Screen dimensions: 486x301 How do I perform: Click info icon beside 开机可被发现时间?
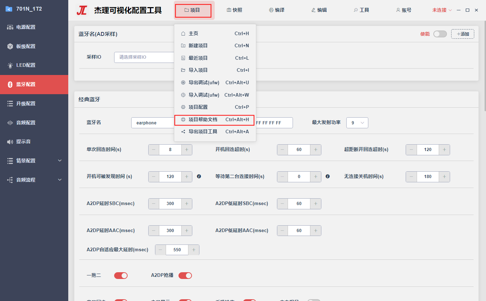point(199,176)
